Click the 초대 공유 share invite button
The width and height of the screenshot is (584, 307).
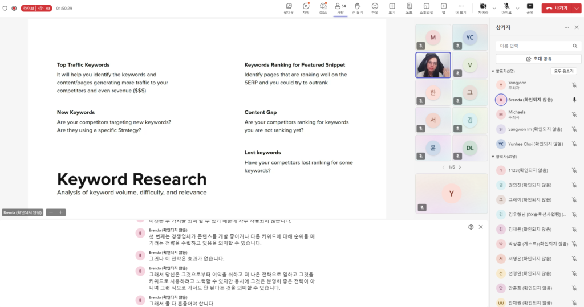538,59
